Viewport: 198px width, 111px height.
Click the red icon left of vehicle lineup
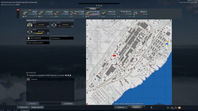tap(18, 10)
